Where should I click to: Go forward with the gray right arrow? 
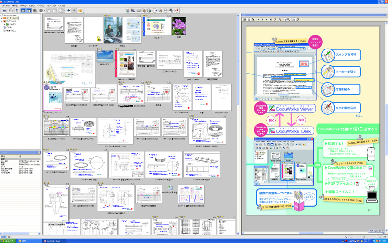click(74, 10)
